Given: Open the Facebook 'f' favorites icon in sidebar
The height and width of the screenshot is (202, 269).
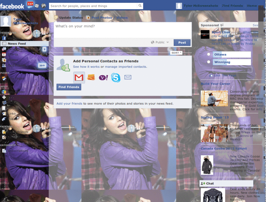Looking at the screenshot, I should [4, 38].
